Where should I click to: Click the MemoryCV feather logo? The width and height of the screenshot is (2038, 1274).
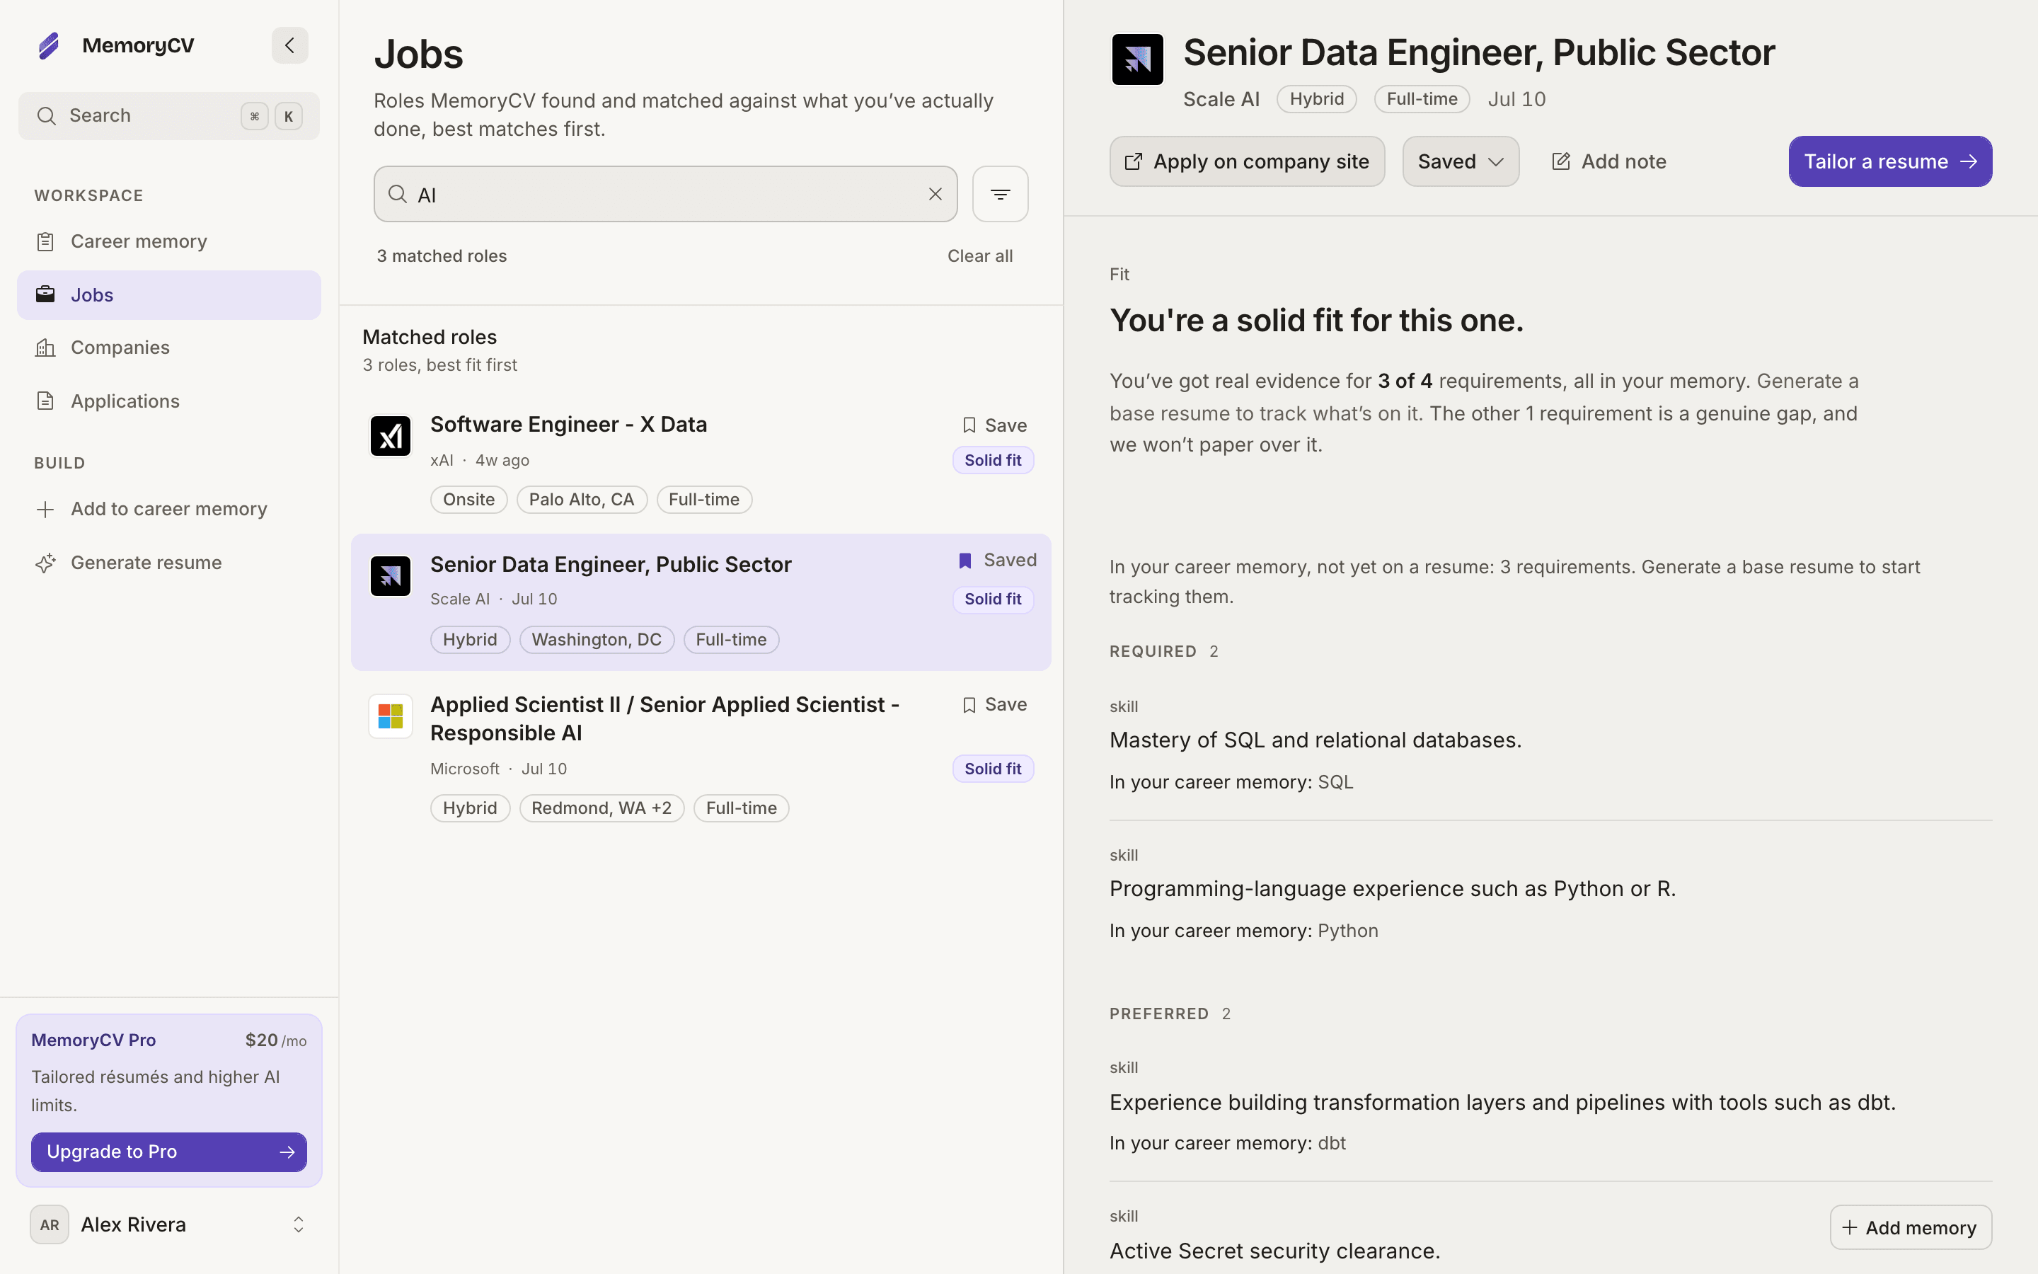click(x=49, y=45)
